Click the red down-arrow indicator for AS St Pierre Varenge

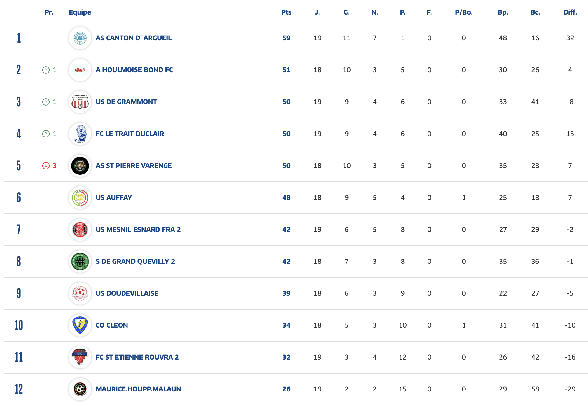46,166
